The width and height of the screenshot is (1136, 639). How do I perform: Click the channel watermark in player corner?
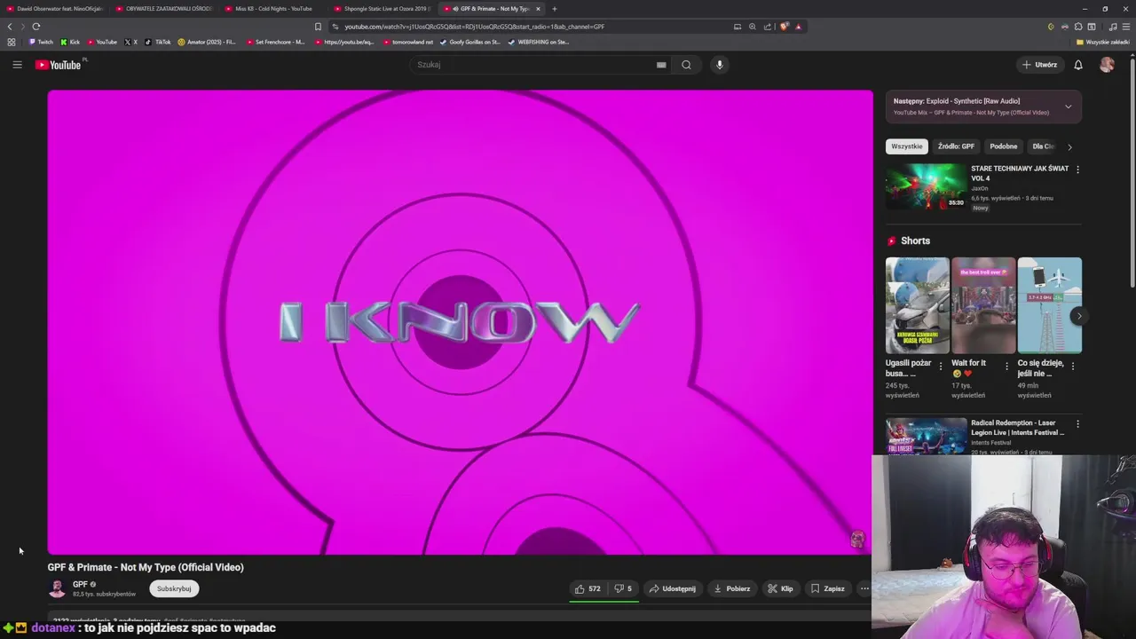click(857, 539)
